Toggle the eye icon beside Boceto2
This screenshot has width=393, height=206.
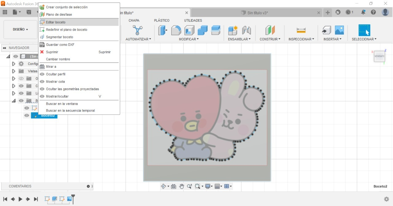click(27, 115)
